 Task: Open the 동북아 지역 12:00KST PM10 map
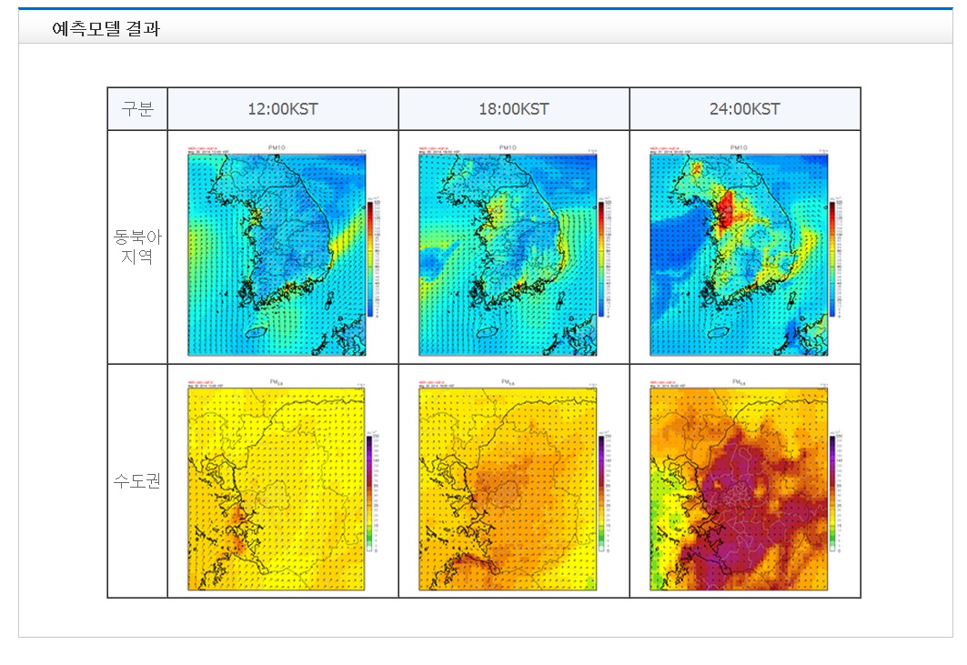277,254
